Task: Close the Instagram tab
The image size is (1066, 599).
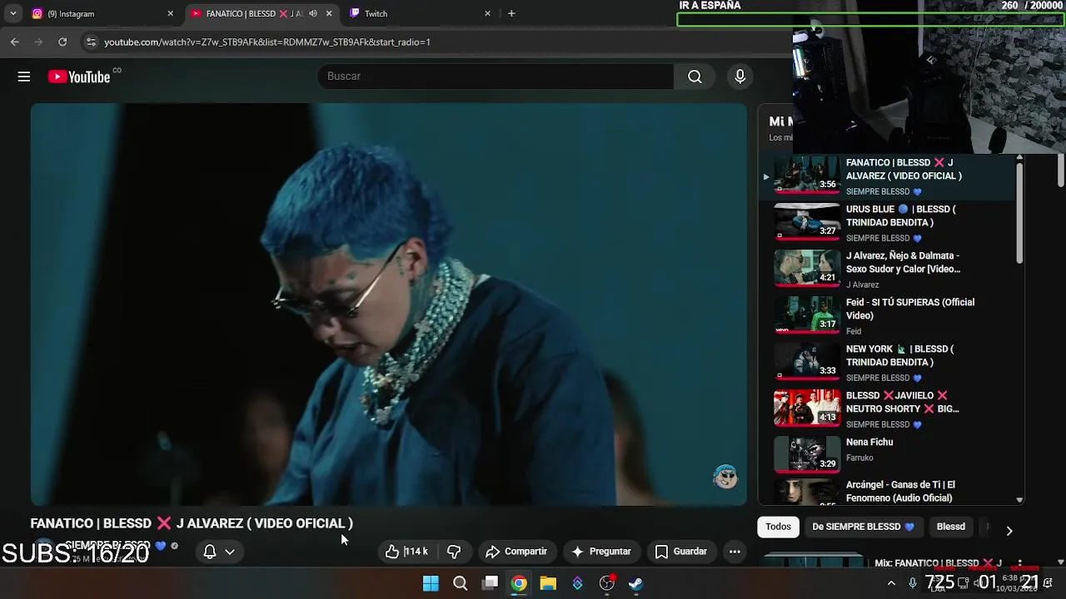Action: point(171,13)
